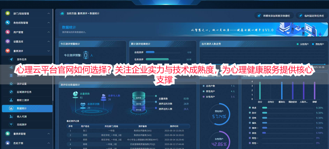Click timestamp 2025-09-19 13:39:25
The width and height of the screenshot is (329, 149).
click(174, 130)
